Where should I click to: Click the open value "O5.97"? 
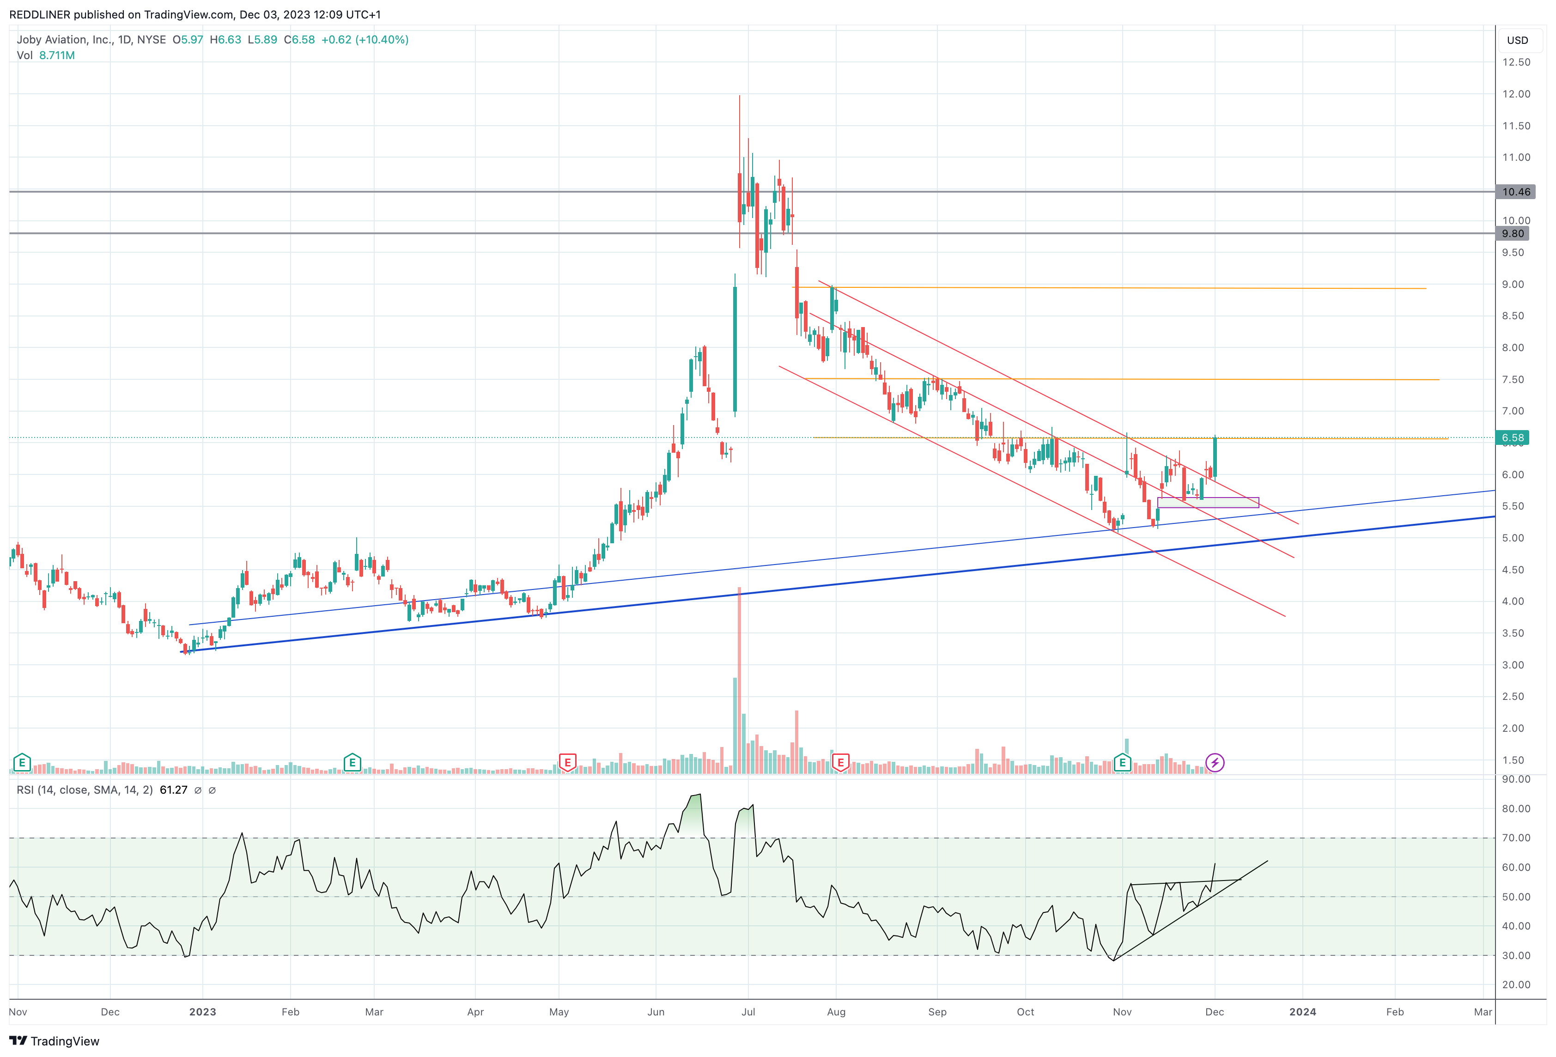pos(188,39)
